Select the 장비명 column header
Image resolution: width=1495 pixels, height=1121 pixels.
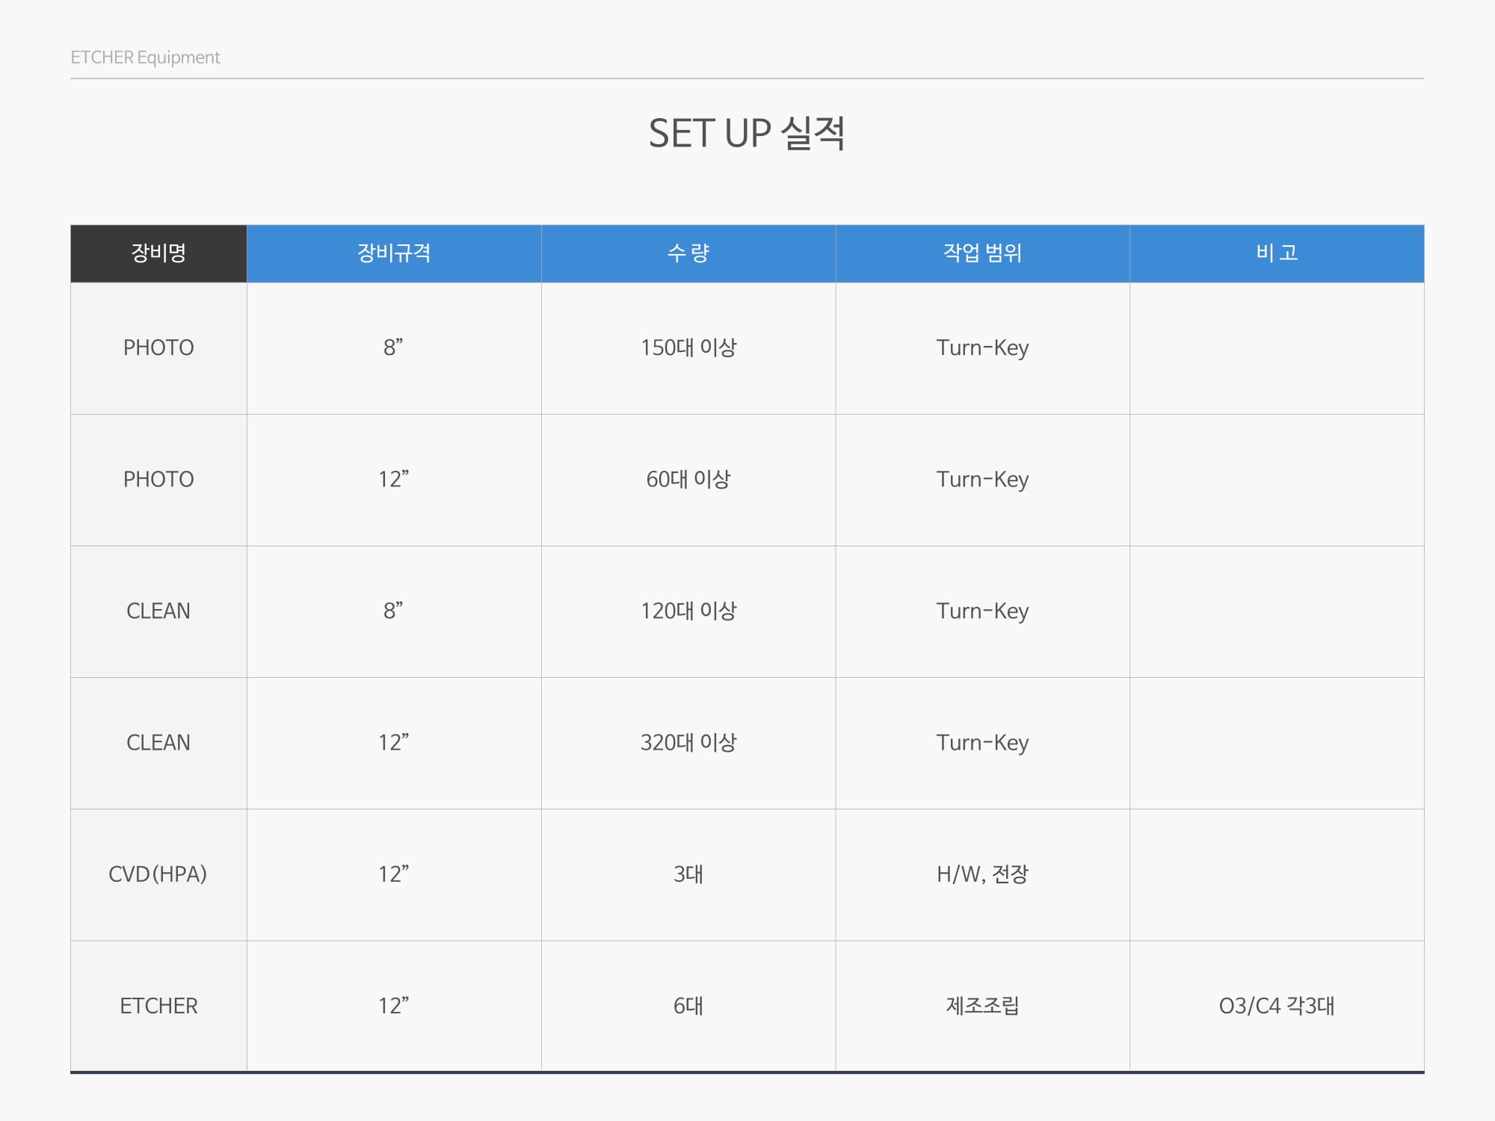pos(158,253)
